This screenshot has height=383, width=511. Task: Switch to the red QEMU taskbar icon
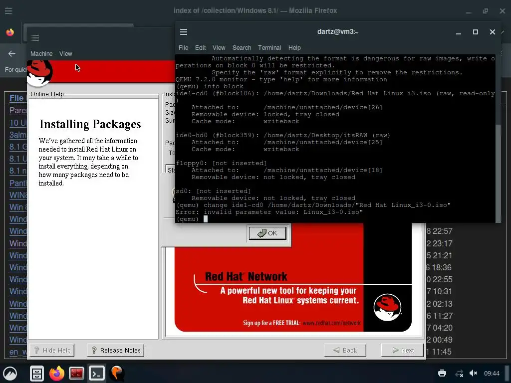point(76,373)
